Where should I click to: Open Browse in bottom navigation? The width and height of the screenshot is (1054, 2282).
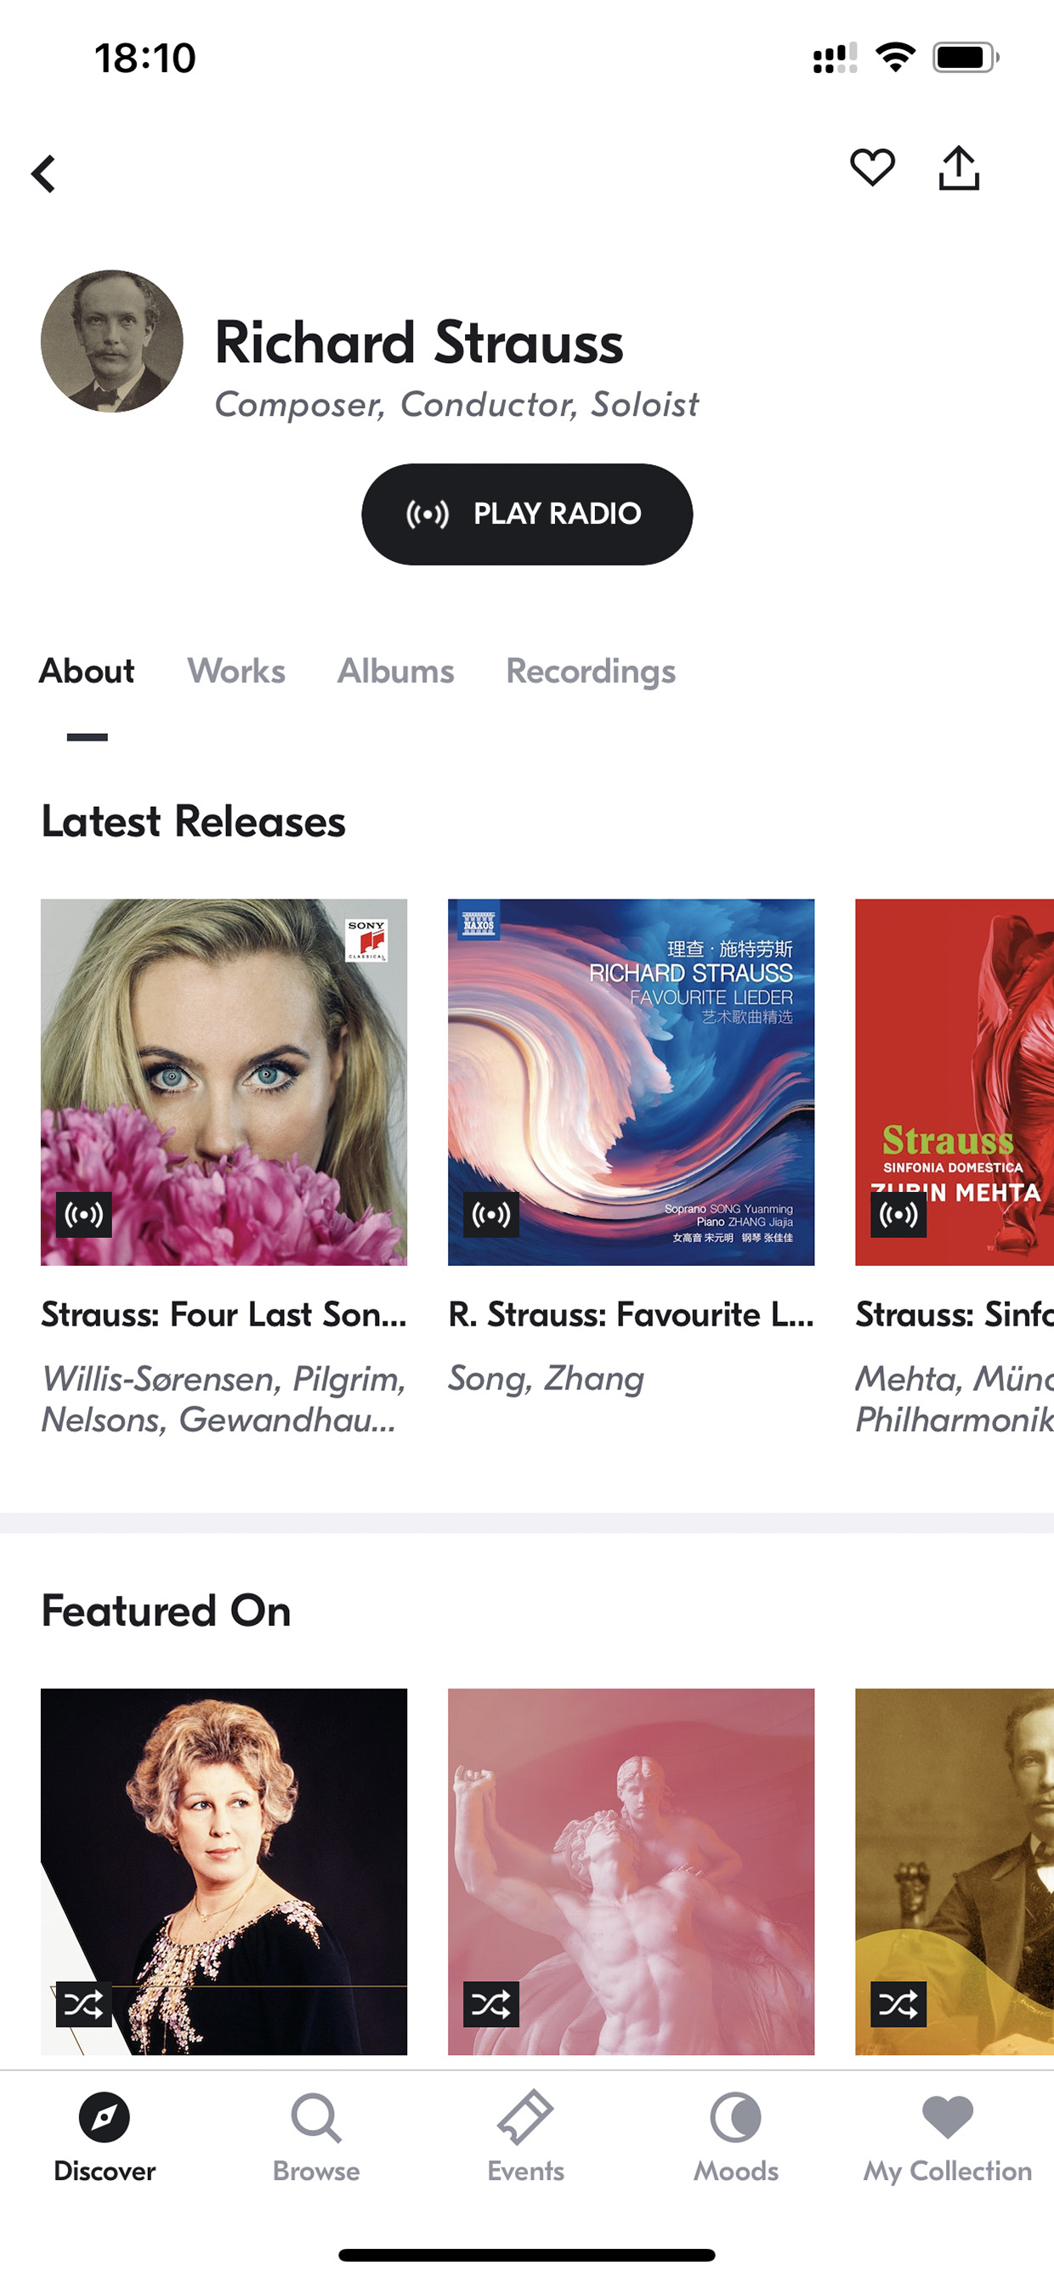(x=316, y=2137)
